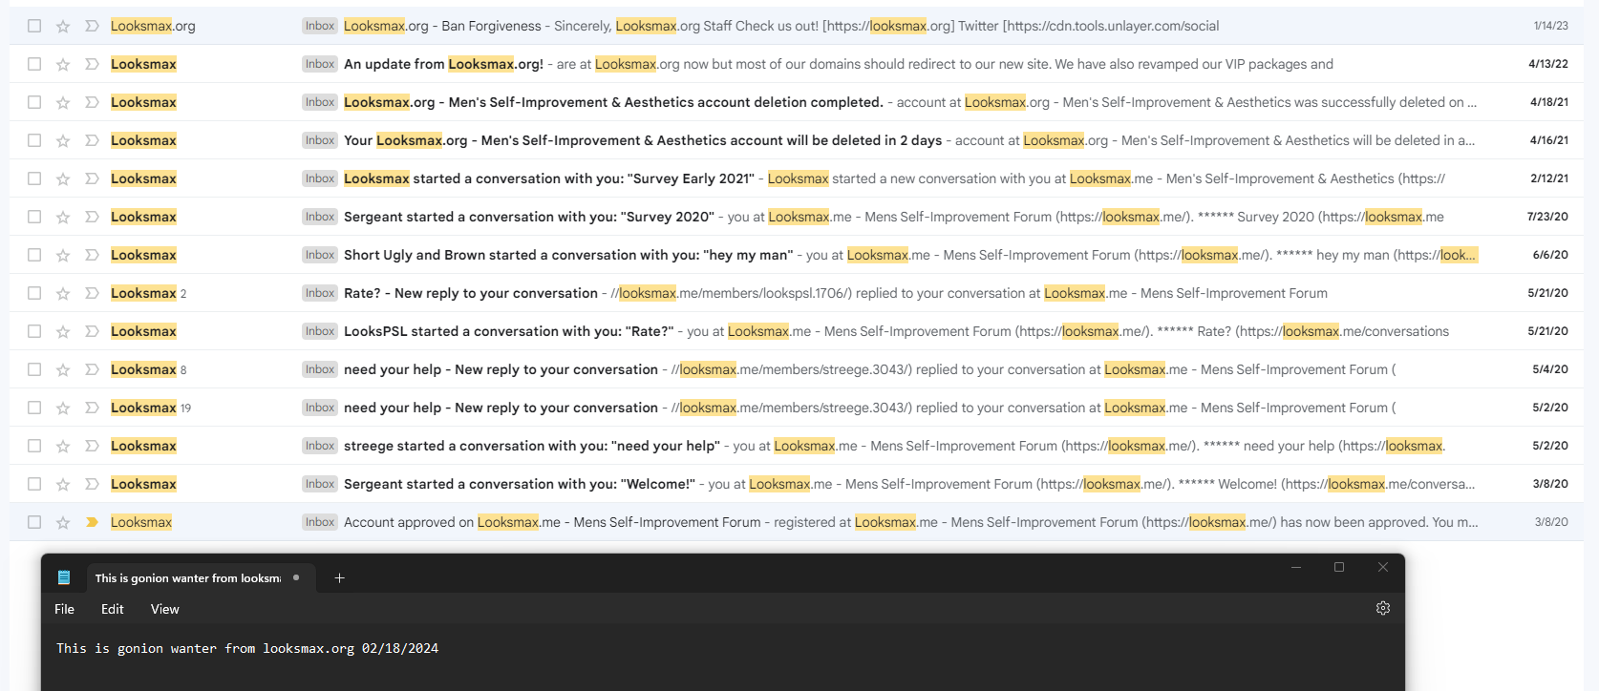Viewport: 1599px width, 691px height.
Task: Star the account deletion completed email
Action: [x=63, y=102]
